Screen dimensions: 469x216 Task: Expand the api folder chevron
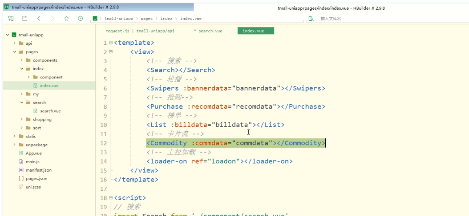(14, 43)
